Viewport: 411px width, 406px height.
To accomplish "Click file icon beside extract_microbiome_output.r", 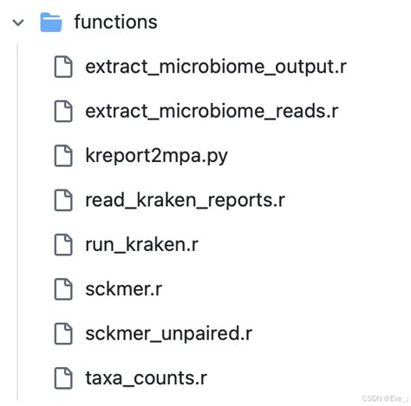I will click(x=63, y=67).
